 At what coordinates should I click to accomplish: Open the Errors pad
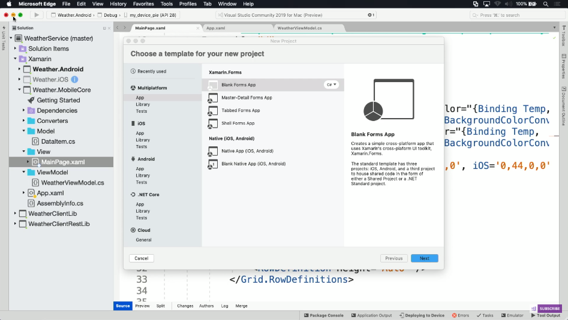461,315
